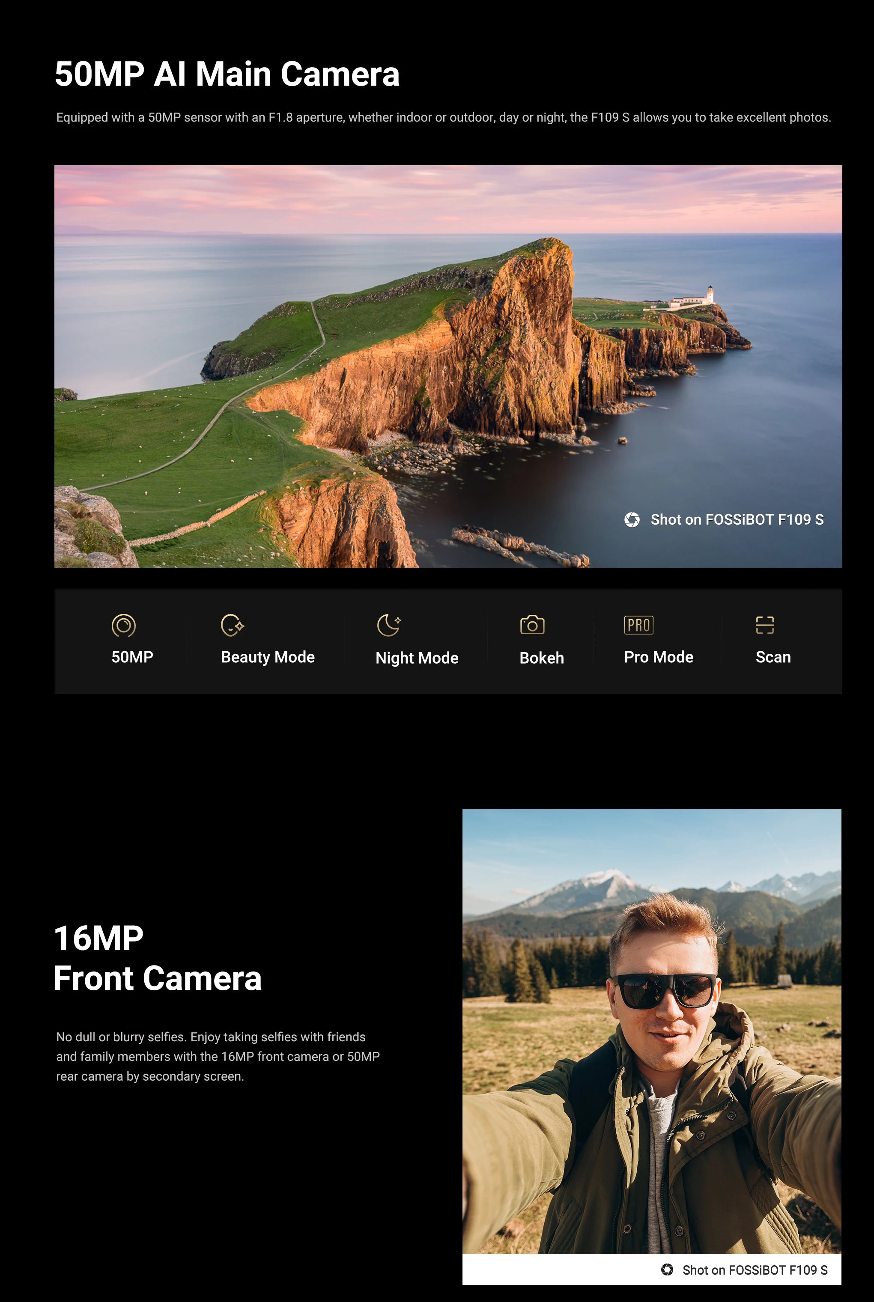This screenshot has width=874, height=1302.
Task: Click the PRO mode badge icon
Action: coord(638,625)
